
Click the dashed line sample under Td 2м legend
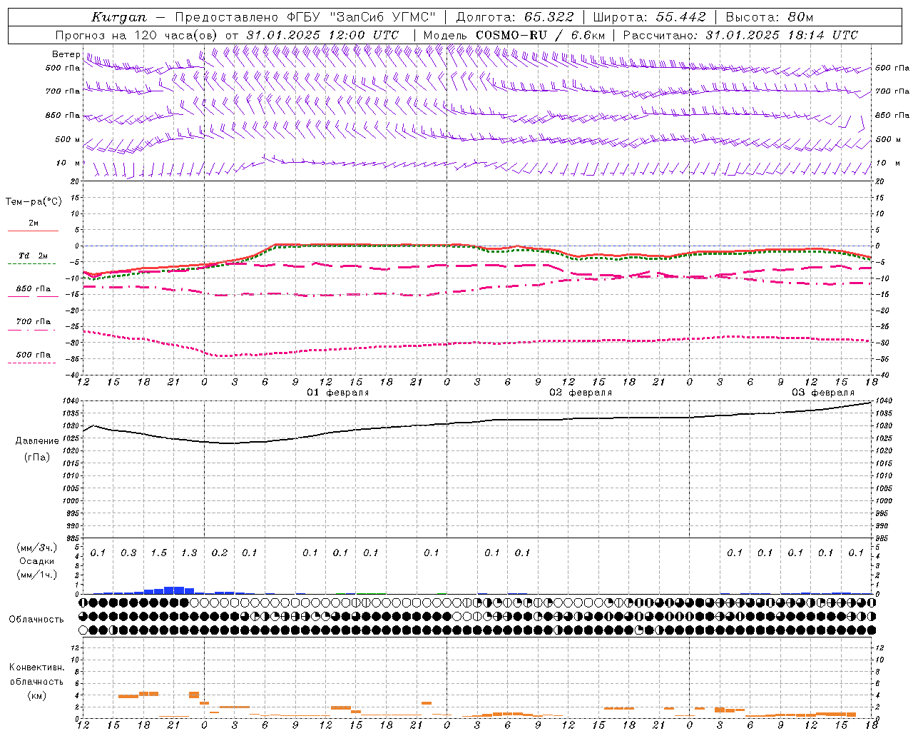click(x=32, y=264)
